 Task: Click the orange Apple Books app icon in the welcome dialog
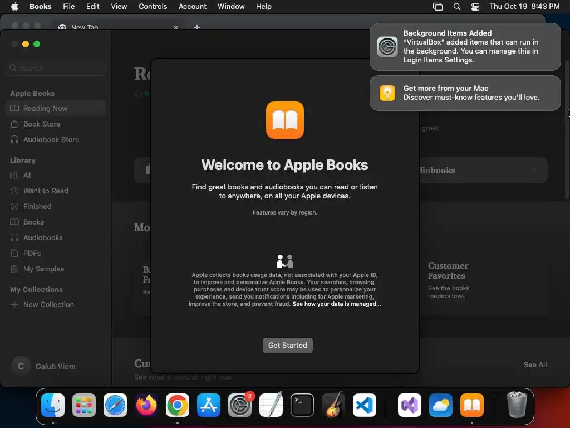(x=285, y=120)
